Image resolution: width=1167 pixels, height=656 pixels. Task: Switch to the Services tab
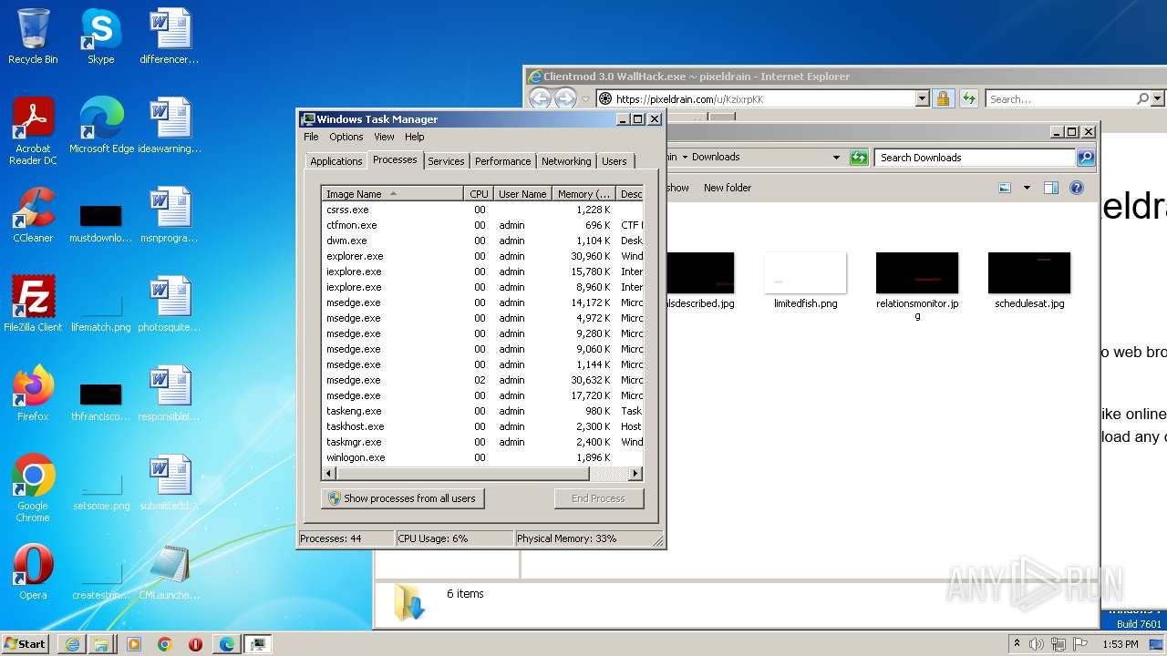point(446,161)
